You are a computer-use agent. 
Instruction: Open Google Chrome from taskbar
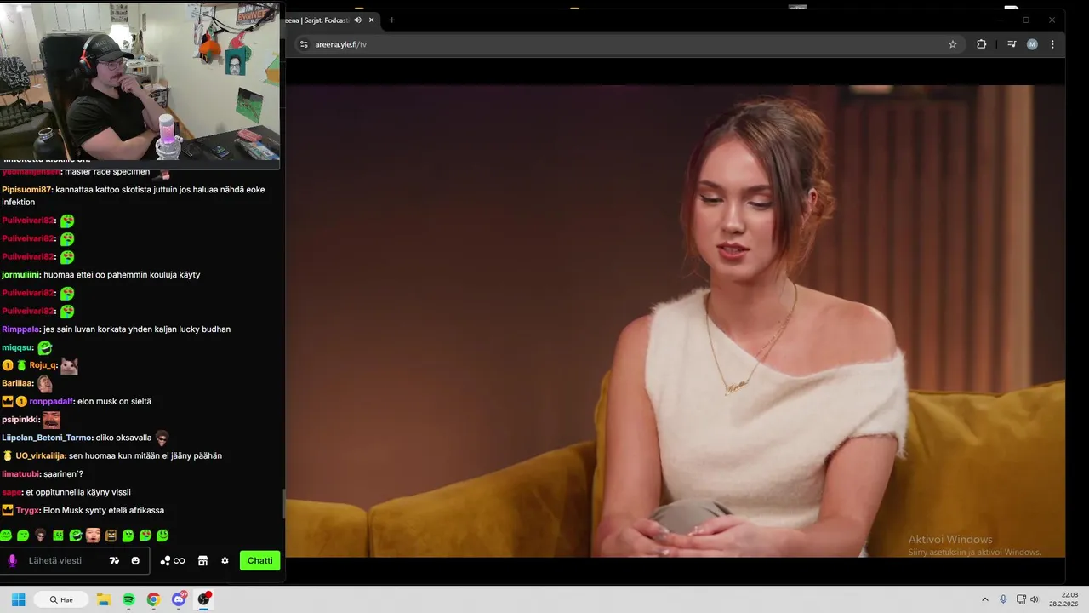[153, 599]
